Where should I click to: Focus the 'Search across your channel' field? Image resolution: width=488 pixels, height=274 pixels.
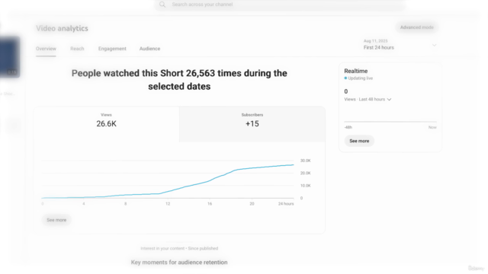tap(280, 5)
